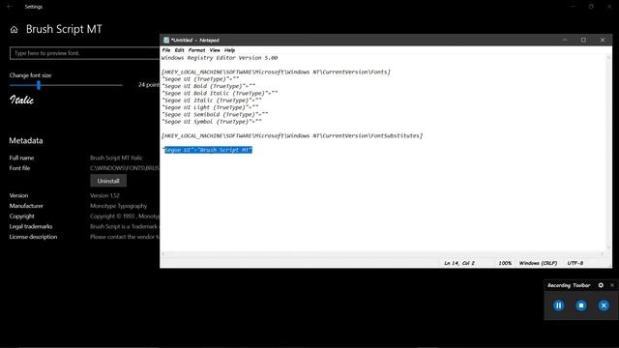The image size is (619, 348).
Task: Click the "Segoe UI Light" line
Action: tap(210, 107)
